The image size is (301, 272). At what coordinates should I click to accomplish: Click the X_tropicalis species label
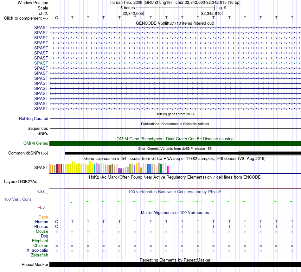(x=37, y=250)
